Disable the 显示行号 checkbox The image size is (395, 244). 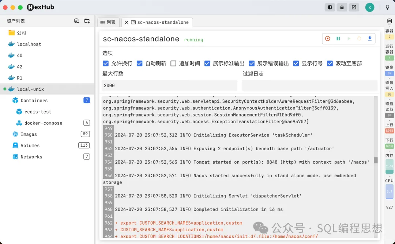[x=296, y=63]
